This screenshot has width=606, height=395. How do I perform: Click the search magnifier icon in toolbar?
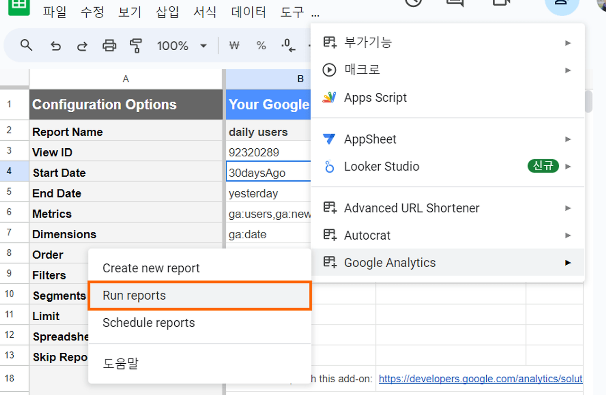coord(27,45)
